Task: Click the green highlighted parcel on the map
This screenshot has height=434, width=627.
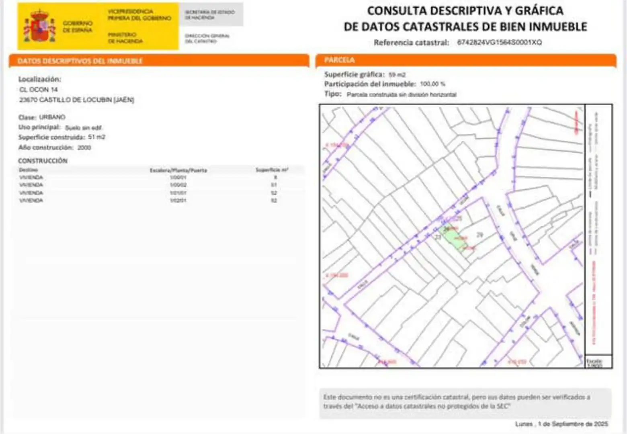Action: tap(454, 237)
